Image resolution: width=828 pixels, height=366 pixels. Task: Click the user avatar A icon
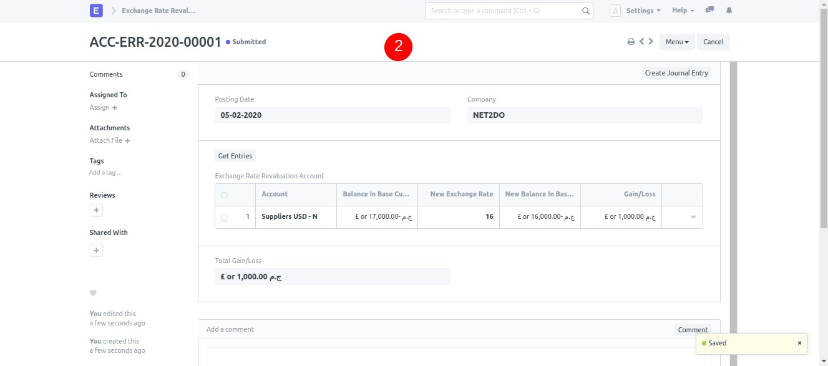coord(615,11)
